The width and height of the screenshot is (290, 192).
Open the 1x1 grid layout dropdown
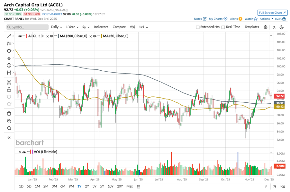pos(143,27)
